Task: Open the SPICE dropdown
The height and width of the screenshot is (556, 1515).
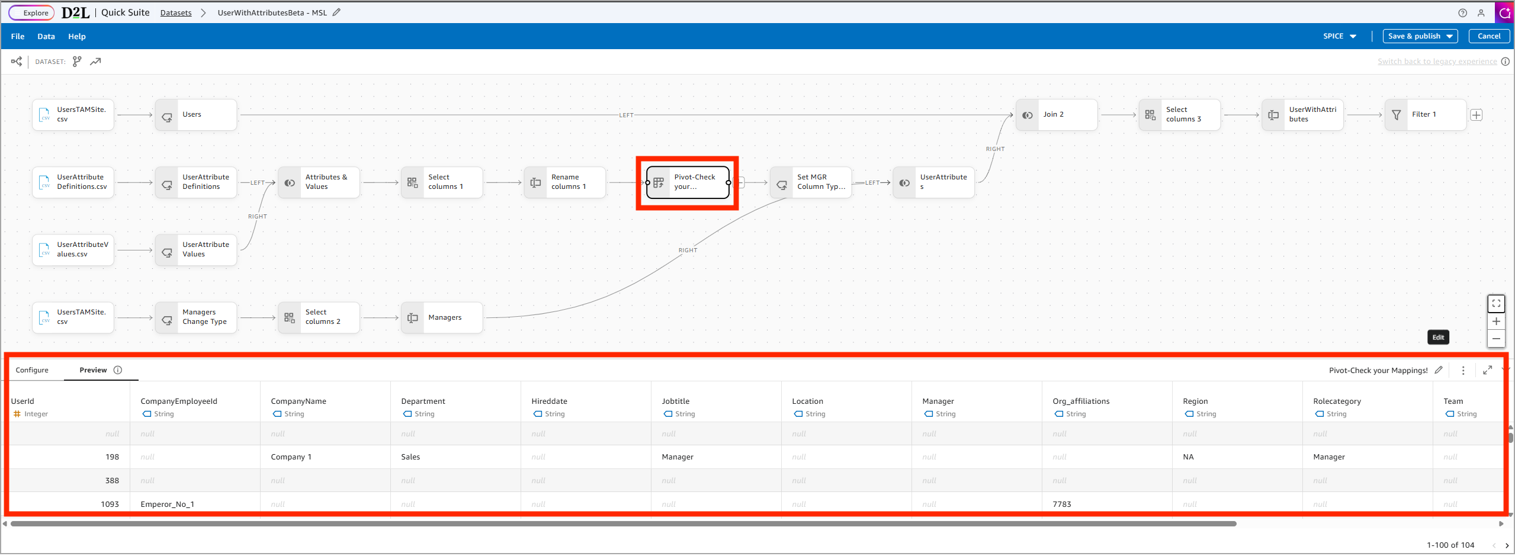Action: click(x=1339, y=36)
